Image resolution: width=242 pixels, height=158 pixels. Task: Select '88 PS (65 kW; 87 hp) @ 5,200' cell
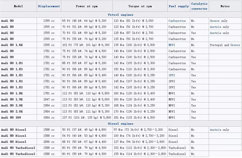click(x=87, y=63)
